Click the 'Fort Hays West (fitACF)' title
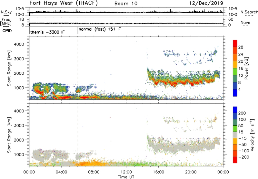The height and width of the screenshot is (179, 258). [64, 3]
